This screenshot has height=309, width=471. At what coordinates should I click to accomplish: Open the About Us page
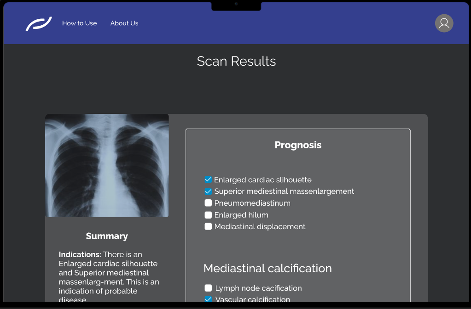(124, 23)
